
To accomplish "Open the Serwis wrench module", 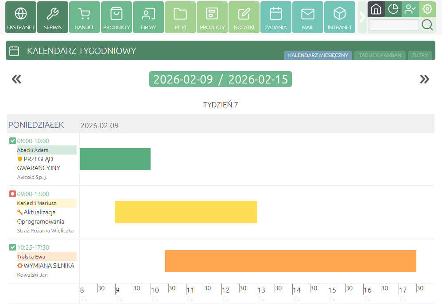I will click(53, 17).
